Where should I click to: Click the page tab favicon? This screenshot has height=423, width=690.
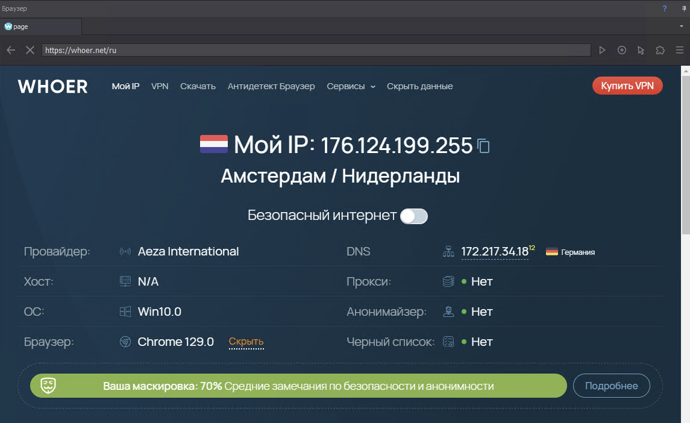point(8,27)
